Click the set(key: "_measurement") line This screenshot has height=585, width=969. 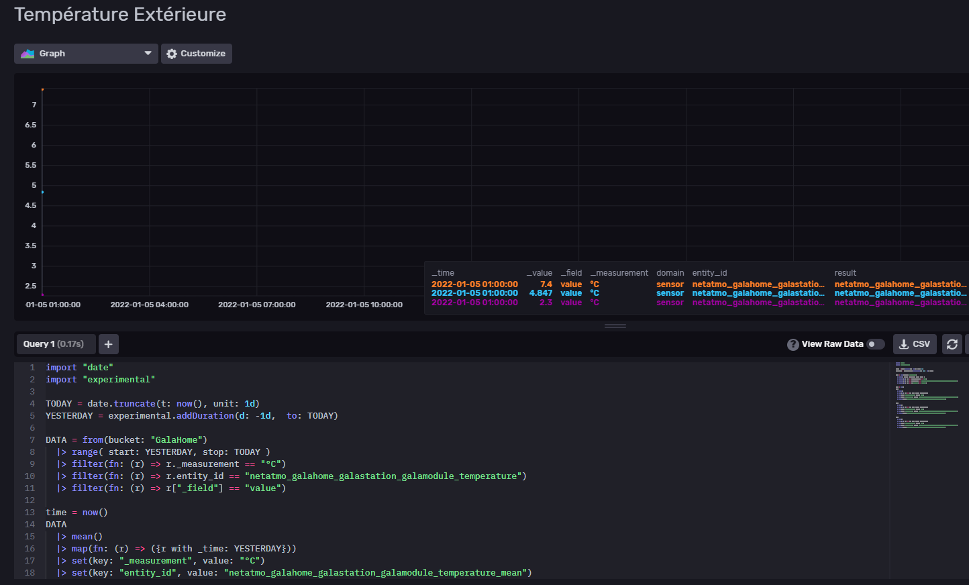click(x=160, y=561)
